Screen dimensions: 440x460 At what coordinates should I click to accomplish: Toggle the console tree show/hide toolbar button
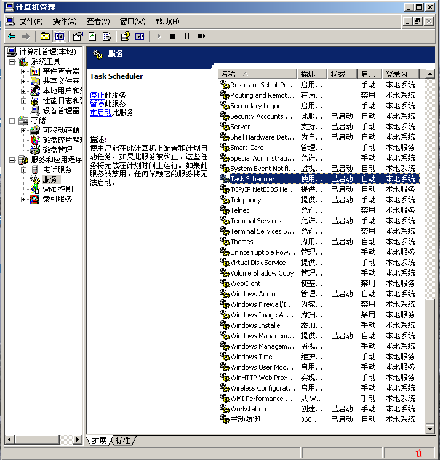coord(60,36)
